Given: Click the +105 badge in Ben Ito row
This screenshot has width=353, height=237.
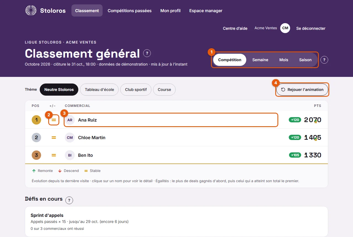Looking at the screenshot, I should pos(295,155).
